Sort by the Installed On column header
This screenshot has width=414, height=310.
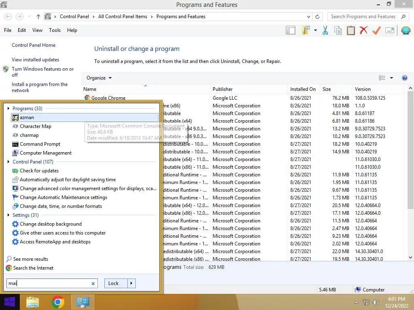(x=303, y=89)
